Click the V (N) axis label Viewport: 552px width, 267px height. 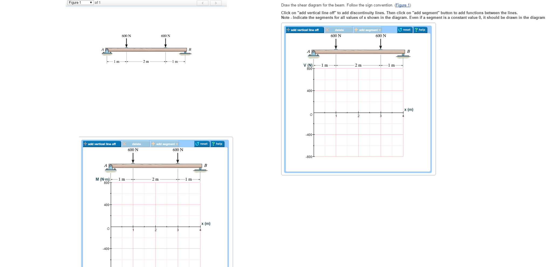pos(308,65)
